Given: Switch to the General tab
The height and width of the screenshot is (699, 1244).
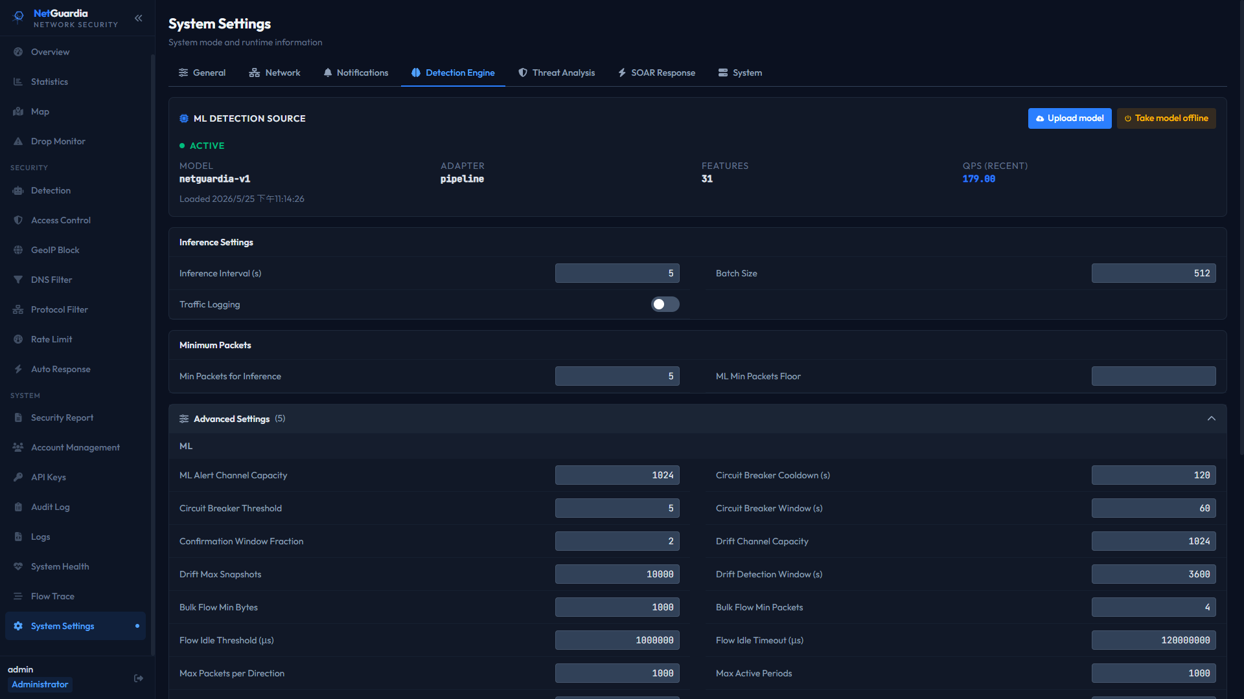Looking at the screenshot, I should click(x=202, y=72).
